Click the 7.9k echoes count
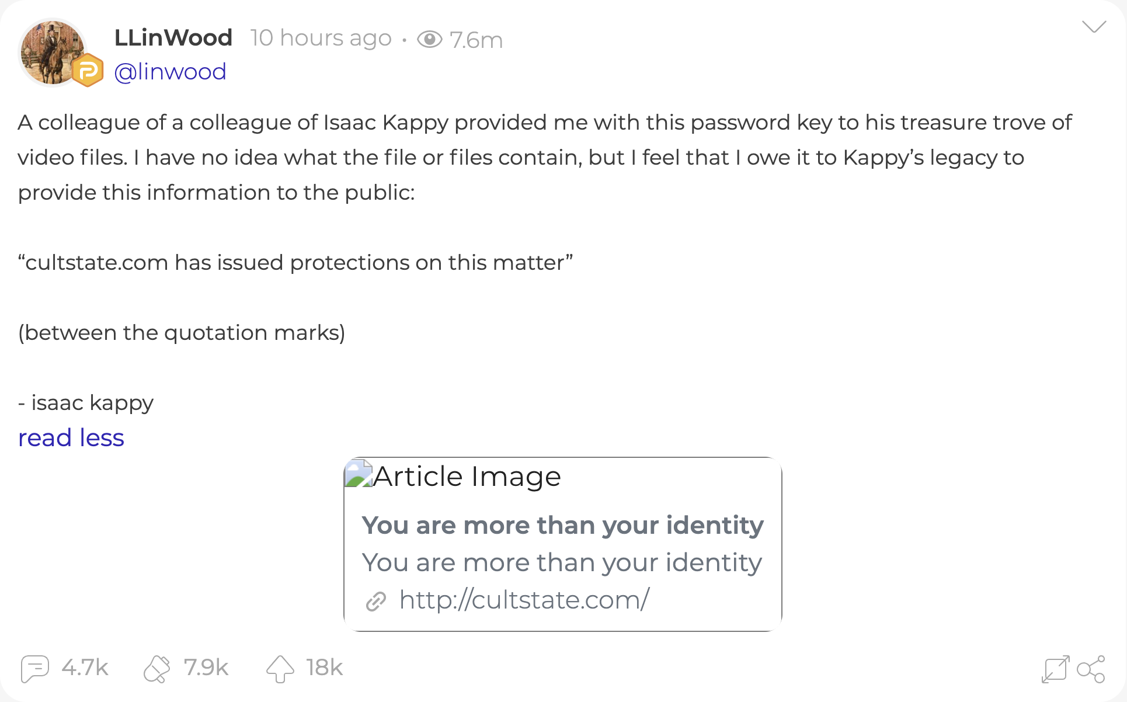 206,668
